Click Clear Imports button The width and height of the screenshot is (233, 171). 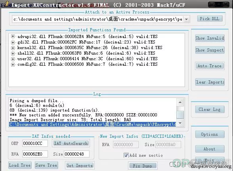(210, 82)
